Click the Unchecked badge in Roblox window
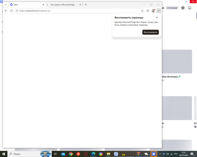 tap(172, 8)
